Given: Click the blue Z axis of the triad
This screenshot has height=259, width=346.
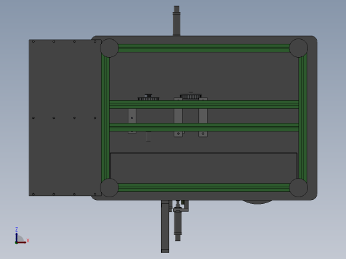Looking at the screenshot, I should coord(17,237).
